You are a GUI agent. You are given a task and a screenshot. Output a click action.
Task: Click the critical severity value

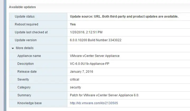click(74, 80)
